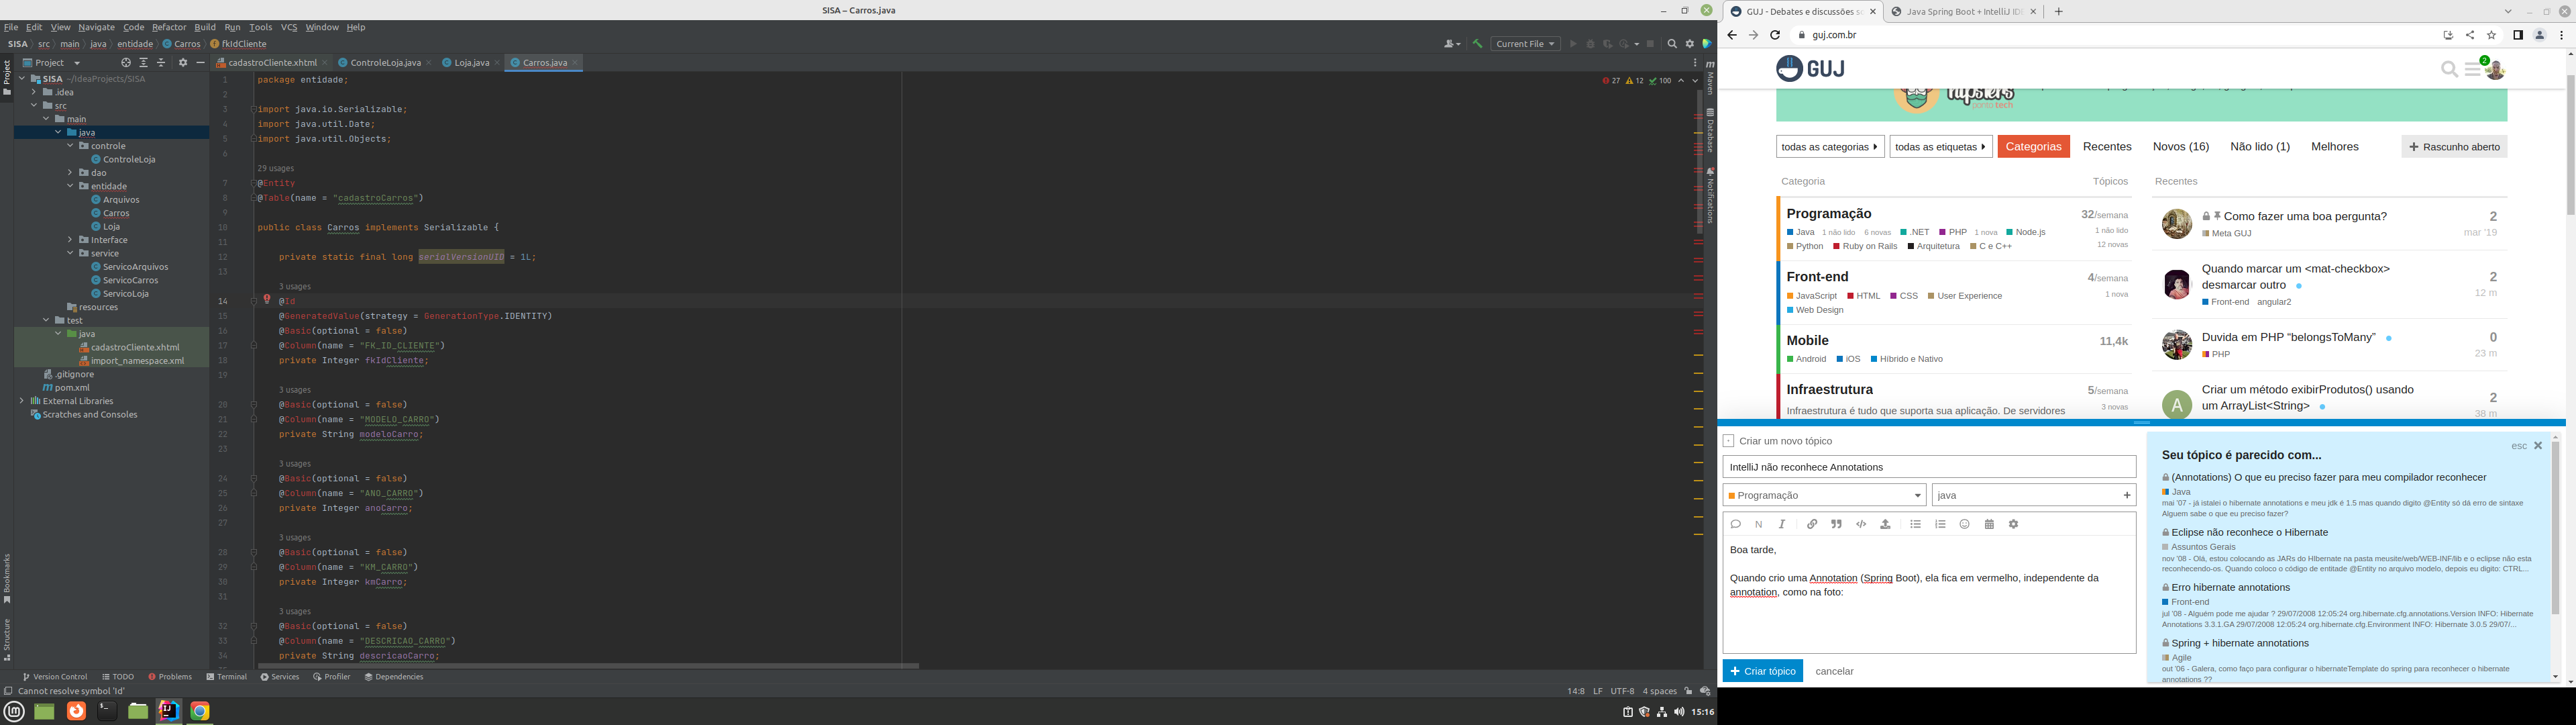The height and width of the screenshot is (725, 2576).
Task: Insert hyperlink icon in GUJ editor toolbar
Action: (x=1812, y=524)
